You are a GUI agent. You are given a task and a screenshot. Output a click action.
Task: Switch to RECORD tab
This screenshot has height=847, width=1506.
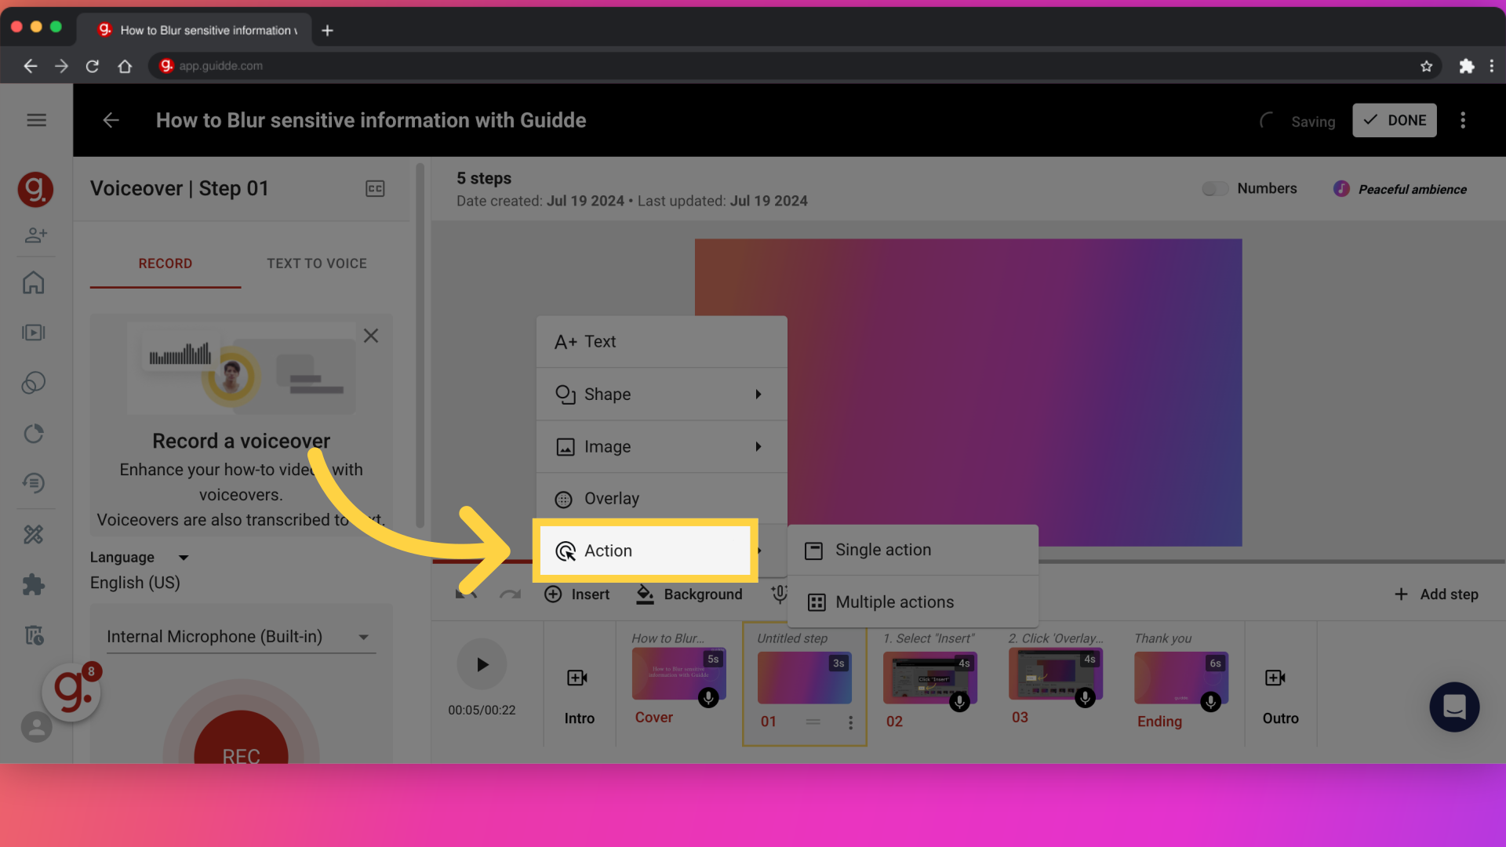click(165, 263)
